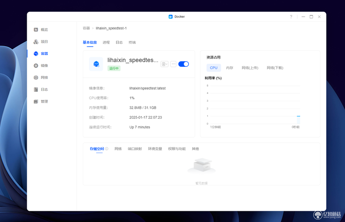Go back via the 容器 breadcrumb link
The width and height of the screenshot is (345, 222).
[x=86, y=28]
